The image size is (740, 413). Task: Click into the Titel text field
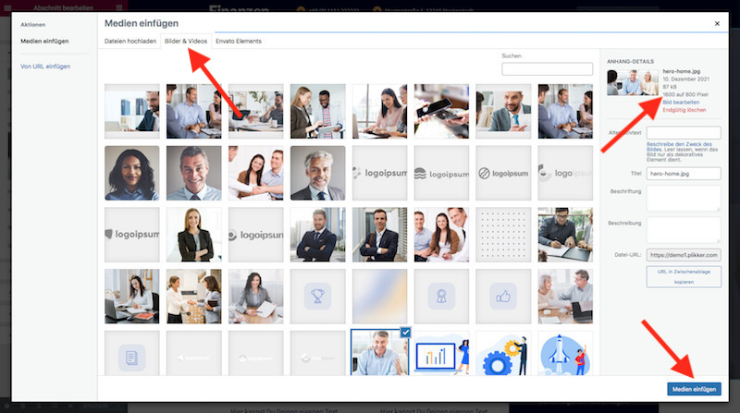click(683, 173)
